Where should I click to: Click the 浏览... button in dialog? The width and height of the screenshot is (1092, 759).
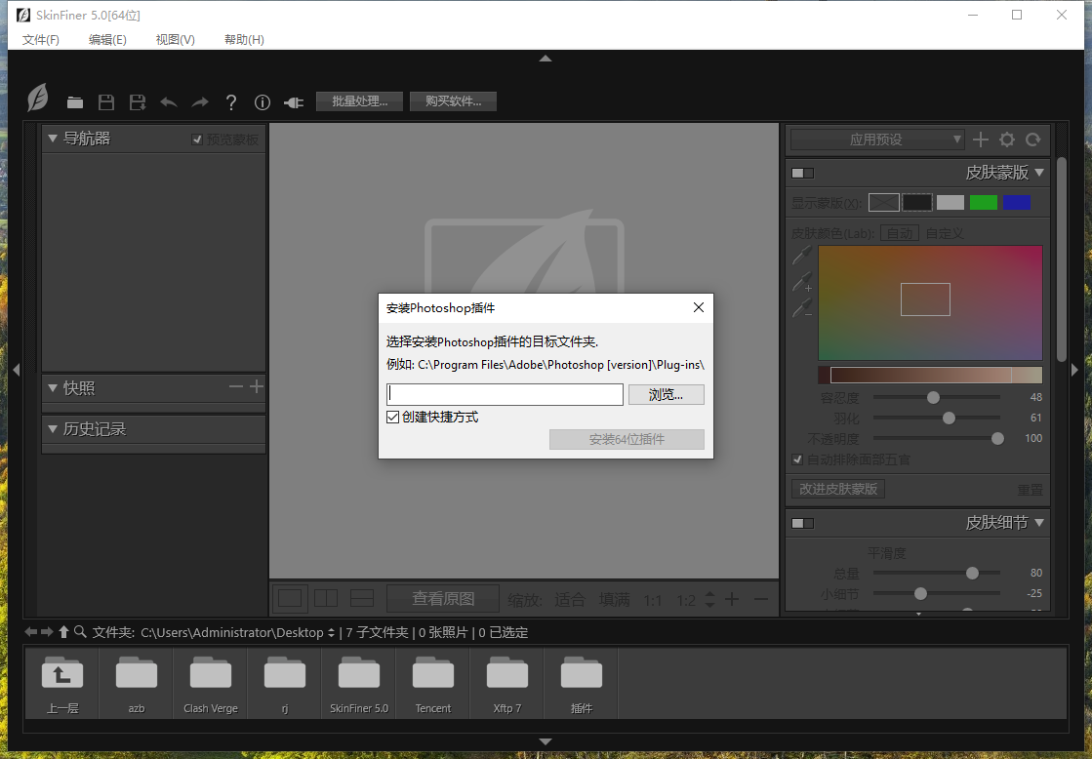click(666, 395)
